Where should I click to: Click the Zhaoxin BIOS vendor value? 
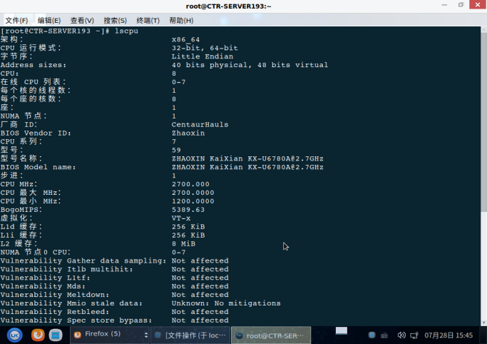(x=188, y=133)
